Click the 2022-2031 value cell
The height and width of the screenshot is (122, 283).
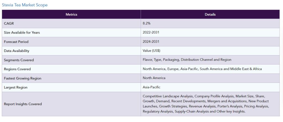[151, 33]
